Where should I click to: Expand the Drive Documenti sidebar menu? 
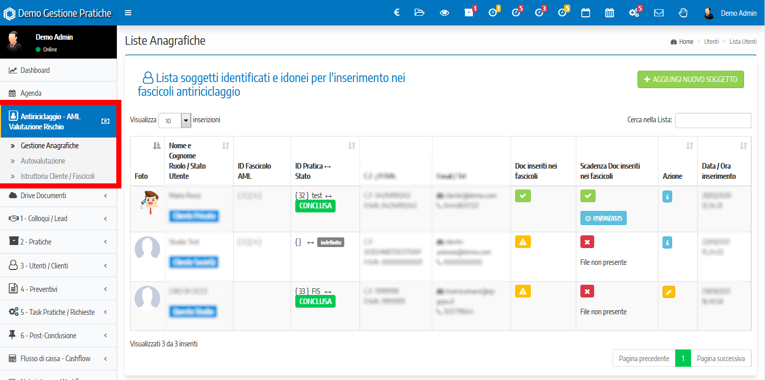(58, 196)
